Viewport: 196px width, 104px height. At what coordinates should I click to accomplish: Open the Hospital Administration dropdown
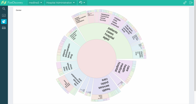coord(61,3)
